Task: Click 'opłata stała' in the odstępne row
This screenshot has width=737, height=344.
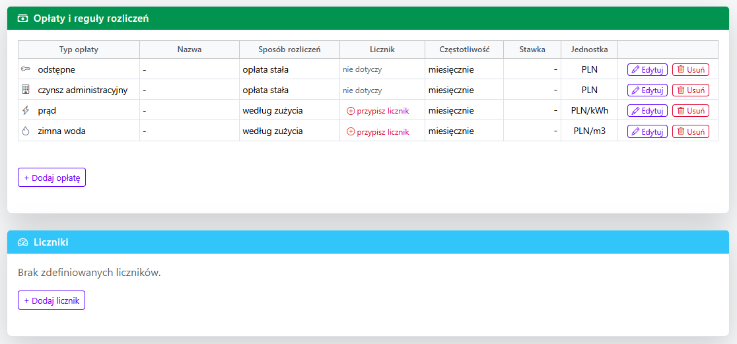Action: [265, 69]
